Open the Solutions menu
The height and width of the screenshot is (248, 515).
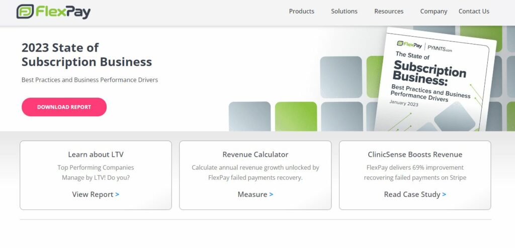(344, 12)
